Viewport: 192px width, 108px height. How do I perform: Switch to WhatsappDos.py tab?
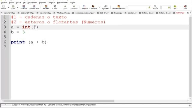63,13
